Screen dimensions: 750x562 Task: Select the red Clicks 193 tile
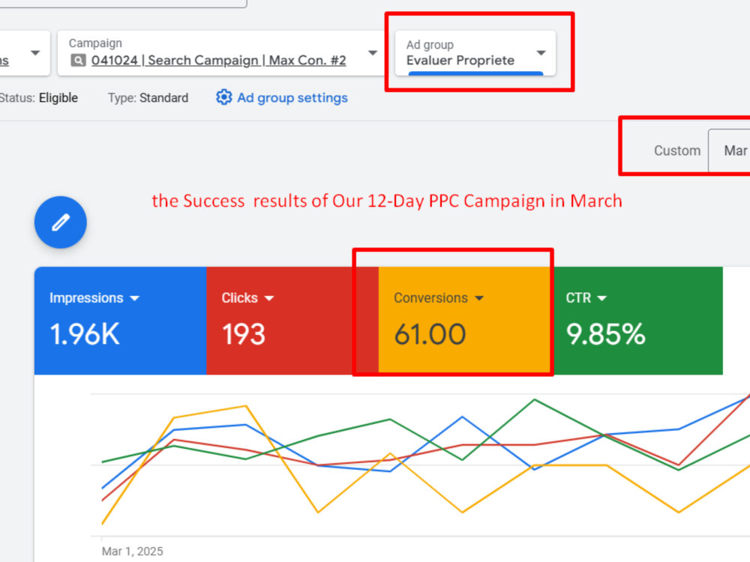coord(292,321)
